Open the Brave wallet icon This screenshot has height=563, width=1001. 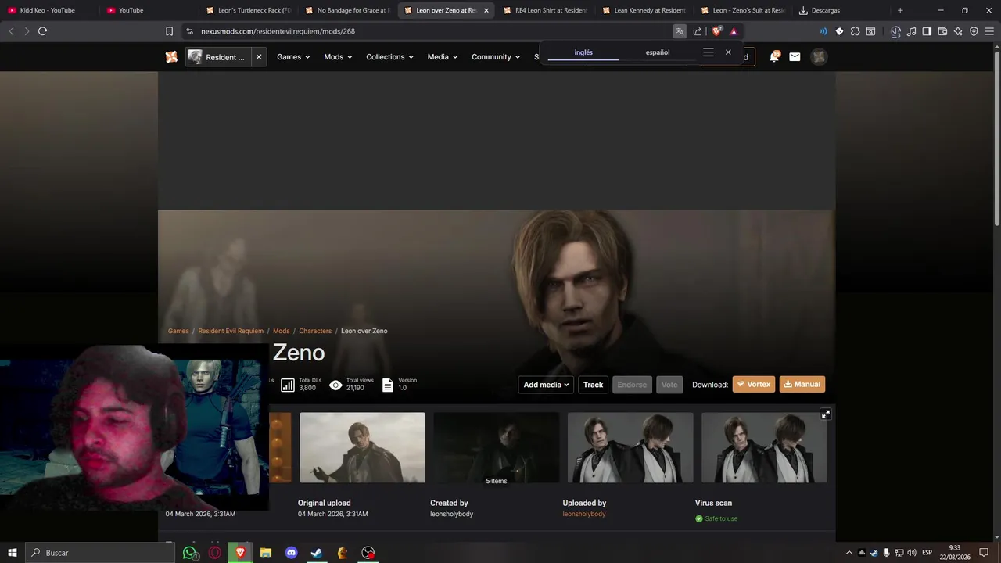942,31
